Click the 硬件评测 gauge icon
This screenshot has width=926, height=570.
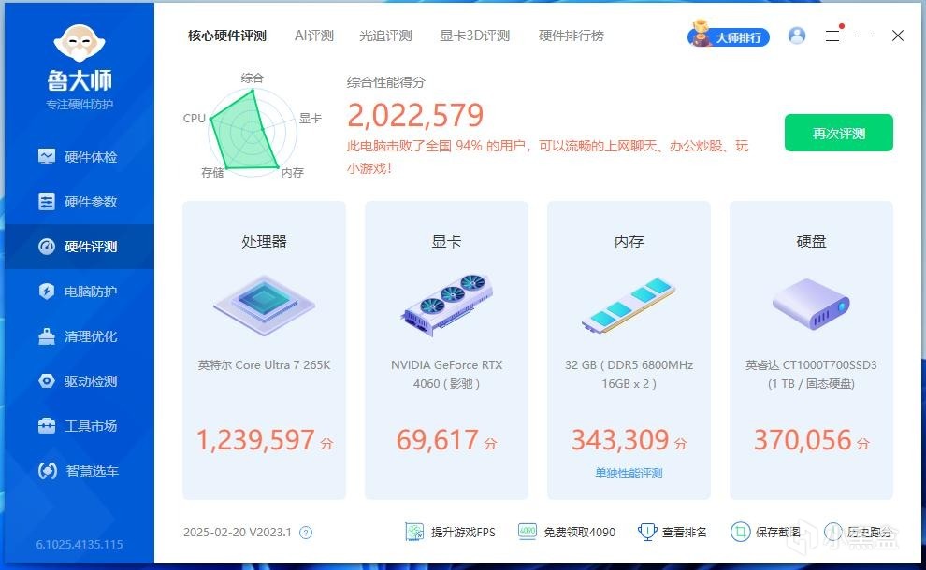click(x=47, y=247)
